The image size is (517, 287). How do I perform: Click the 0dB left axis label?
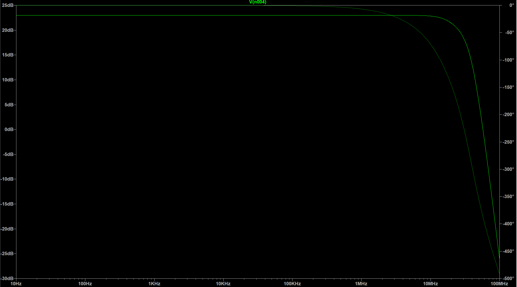pos(9,129)
